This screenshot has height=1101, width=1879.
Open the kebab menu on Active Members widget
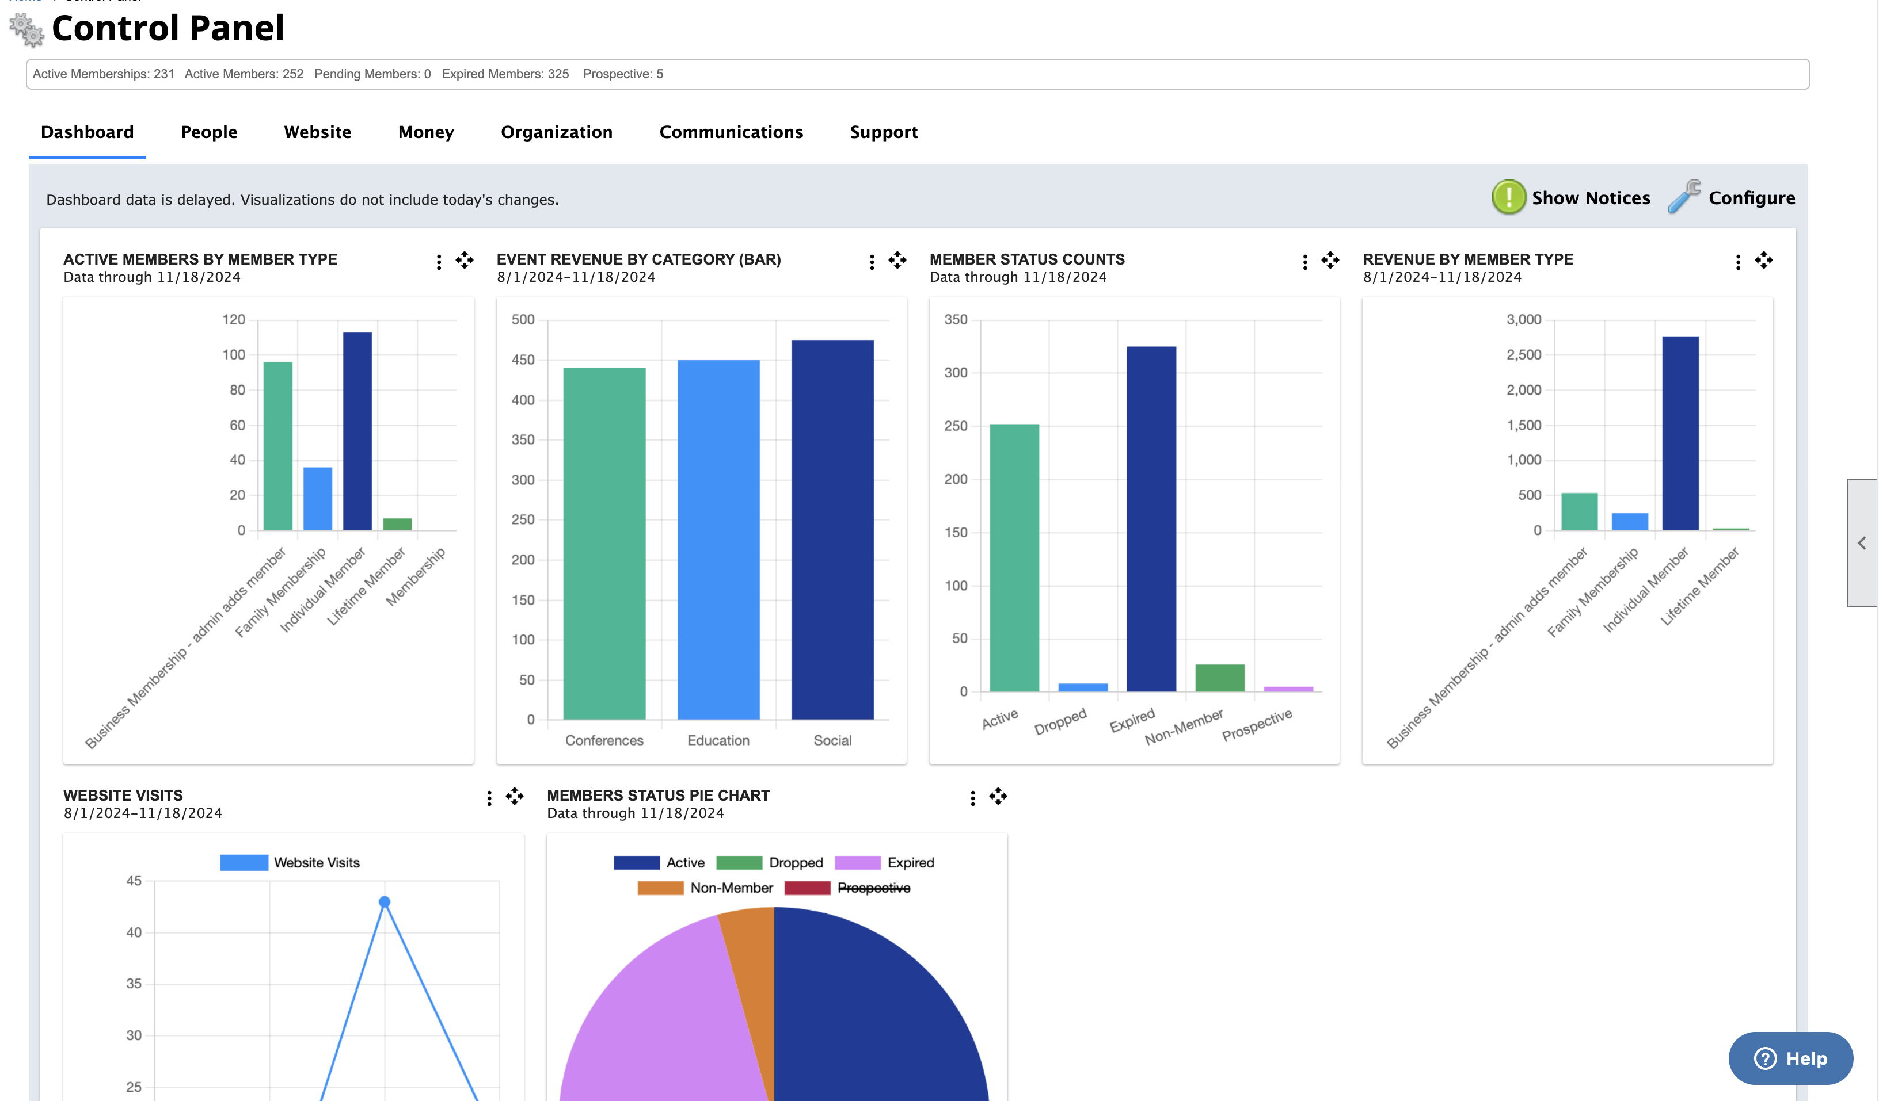click(x=439, y=262)
